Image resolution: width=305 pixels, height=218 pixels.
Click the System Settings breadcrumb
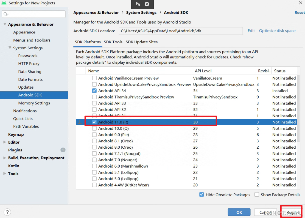click(141, 13)
